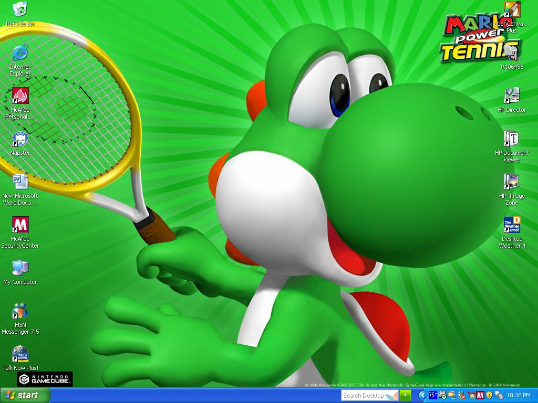This screenshot has height=403, width=538.
Task: Open the Start menu
Action: point(25,395)
